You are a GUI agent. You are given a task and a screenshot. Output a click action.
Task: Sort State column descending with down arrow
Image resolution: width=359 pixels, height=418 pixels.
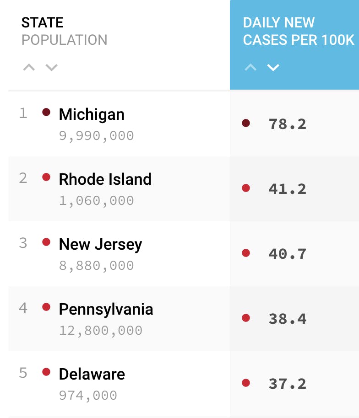point(51,68)
